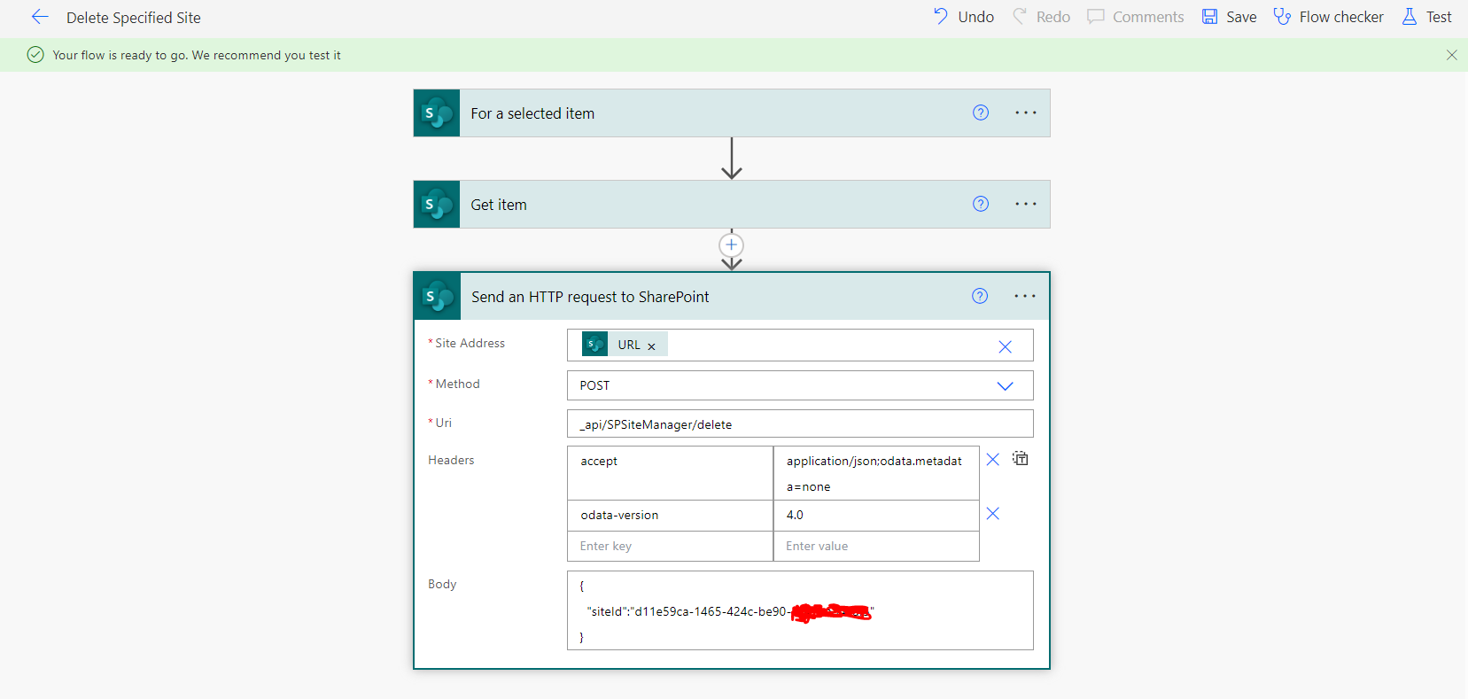This screenshot has width=1468, height=699.
Task: Click the SharePoint icon on Get item
Action: pos(437,204)
